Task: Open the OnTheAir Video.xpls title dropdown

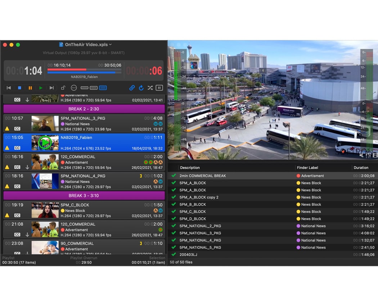Action: [110, 44]
